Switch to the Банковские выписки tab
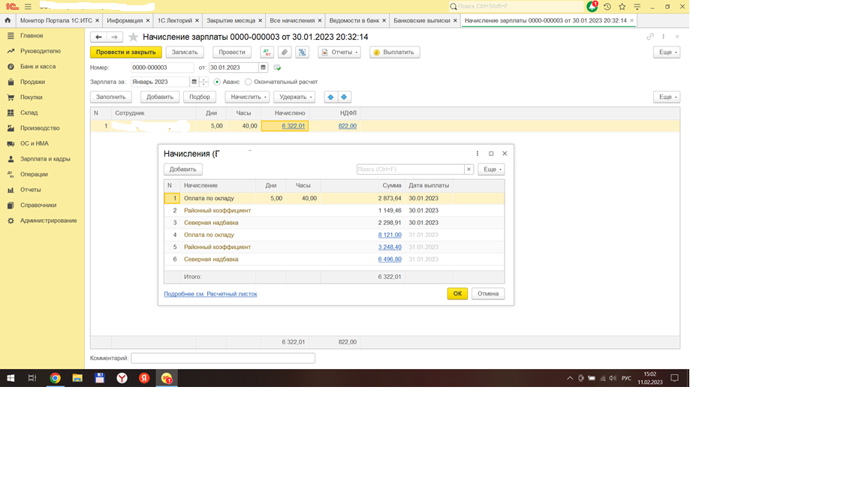This screenshot has height=486, width=865. point(421,20)
